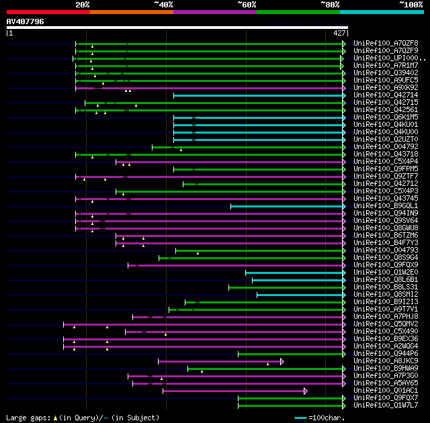Select the UniRef100_Q5QMV2 label
This screenshot has width=430, height=423.
click(x=386, y=324)
